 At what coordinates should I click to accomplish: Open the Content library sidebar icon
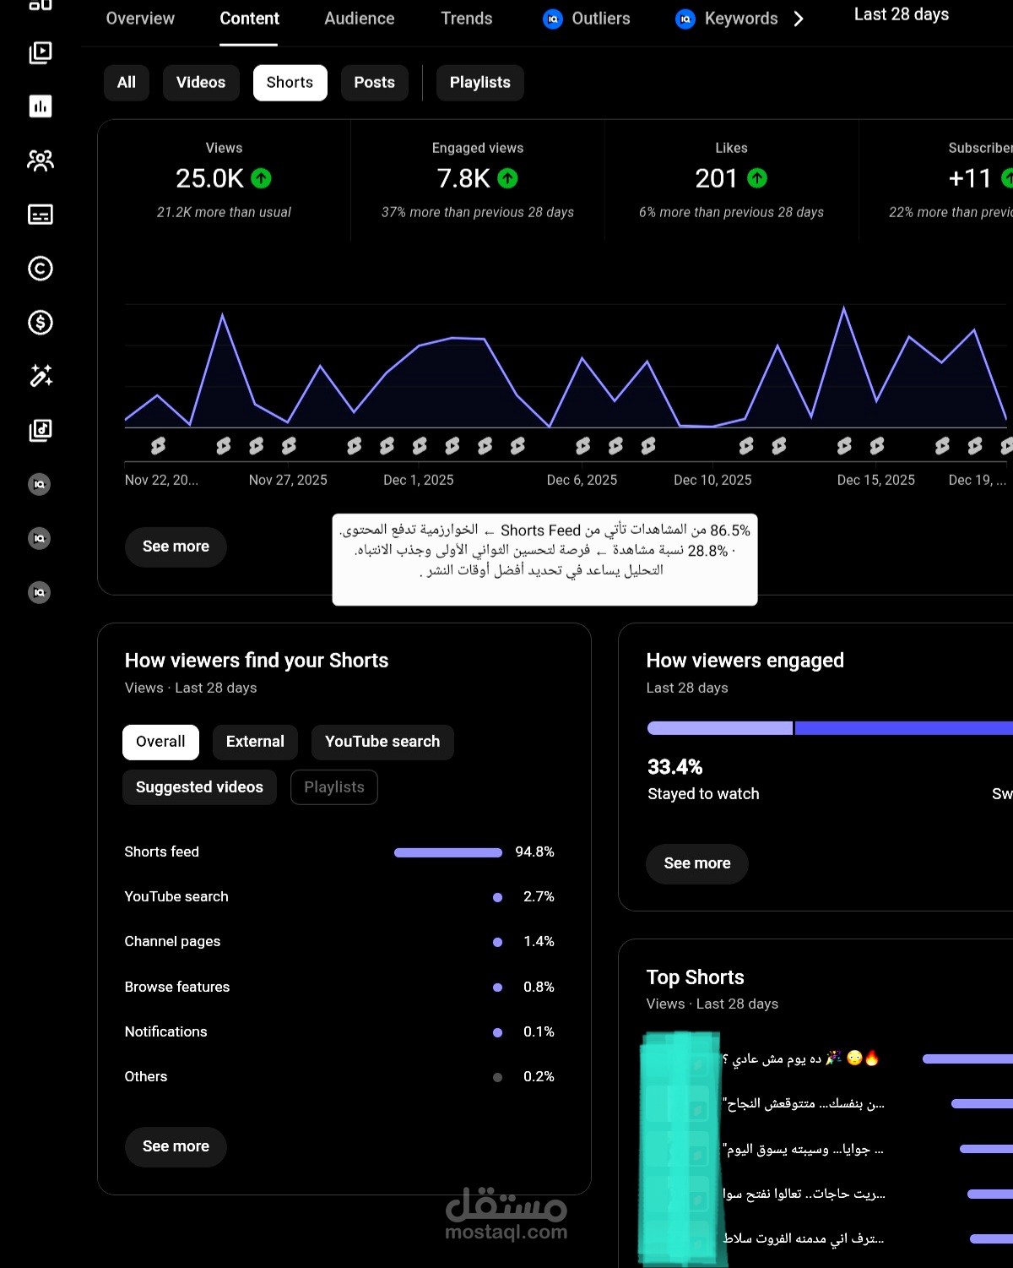[41, 52]
